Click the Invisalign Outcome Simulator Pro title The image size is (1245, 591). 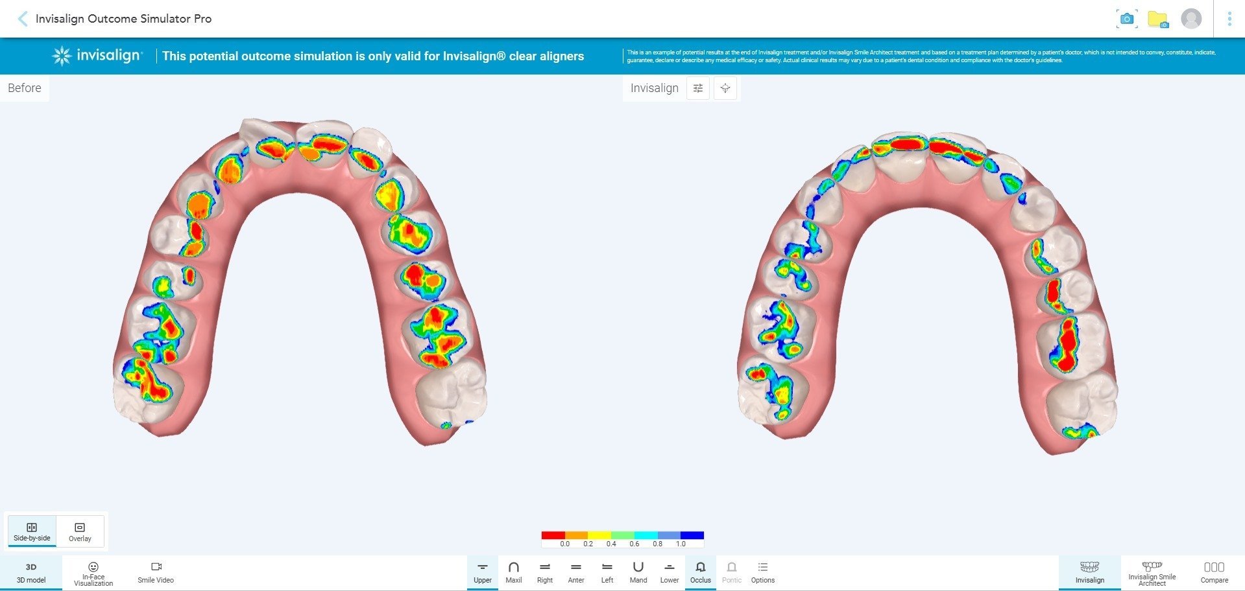[124, 19]
